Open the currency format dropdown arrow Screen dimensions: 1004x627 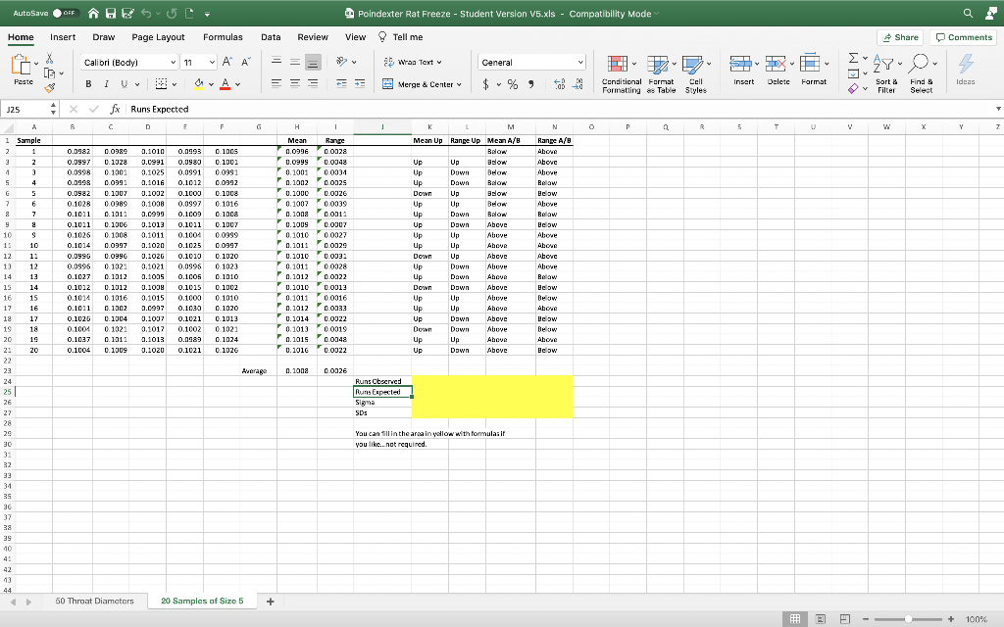click(498, 84)
